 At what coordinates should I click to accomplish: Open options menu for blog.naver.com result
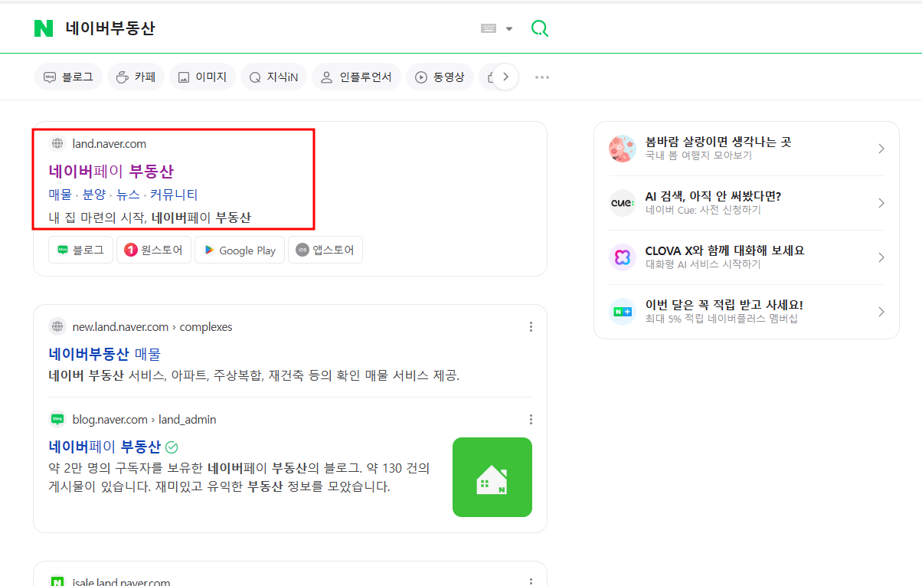[531, 419]
